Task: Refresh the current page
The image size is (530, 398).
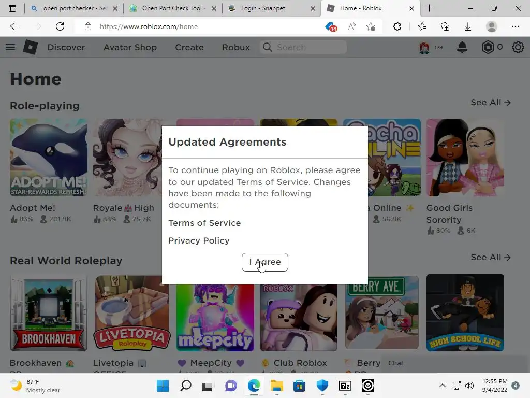Action: pos(60,26)
